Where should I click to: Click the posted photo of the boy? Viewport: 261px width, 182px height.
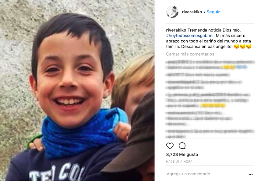(x=77, y=90)
